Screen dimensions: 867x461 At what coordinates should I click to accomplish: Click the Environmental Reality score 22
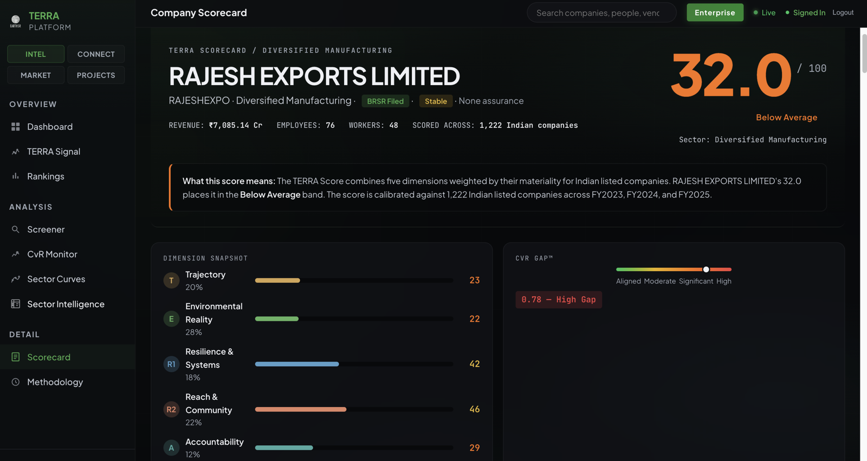point(475,319)
